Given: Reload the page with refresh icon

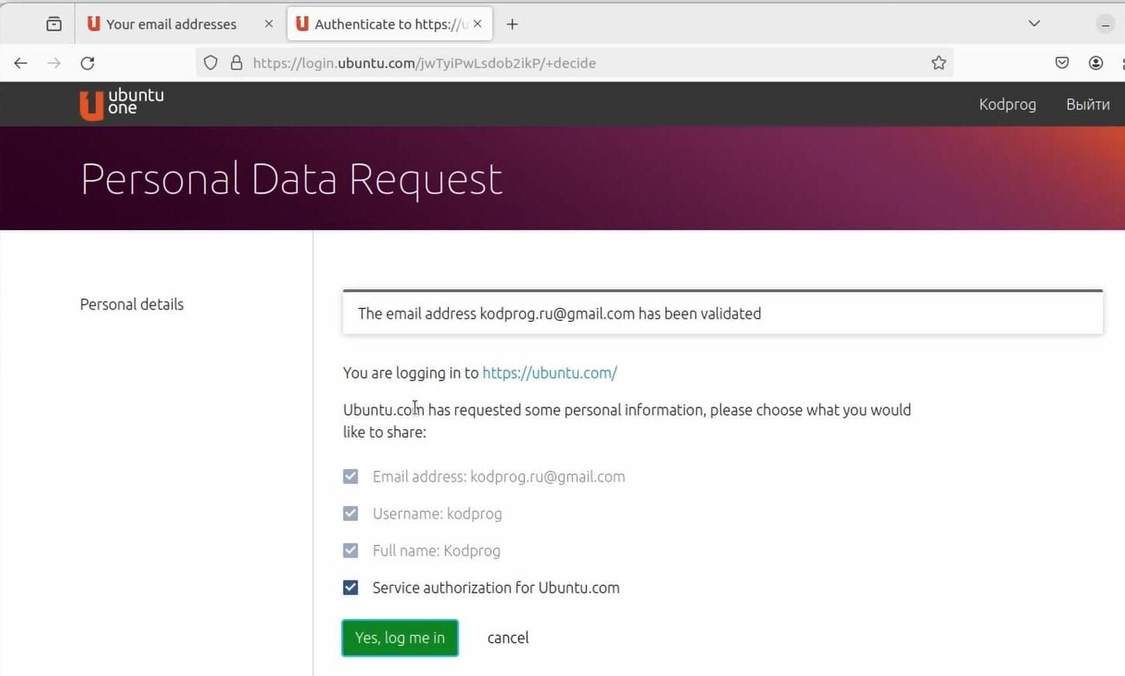Looking at the screenshot, I should click(87, 63).
